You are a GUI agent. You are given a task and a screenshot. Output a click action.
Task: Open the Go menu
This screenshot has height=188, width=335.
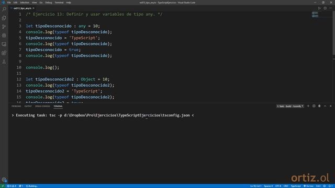click(x=41, y=3)
